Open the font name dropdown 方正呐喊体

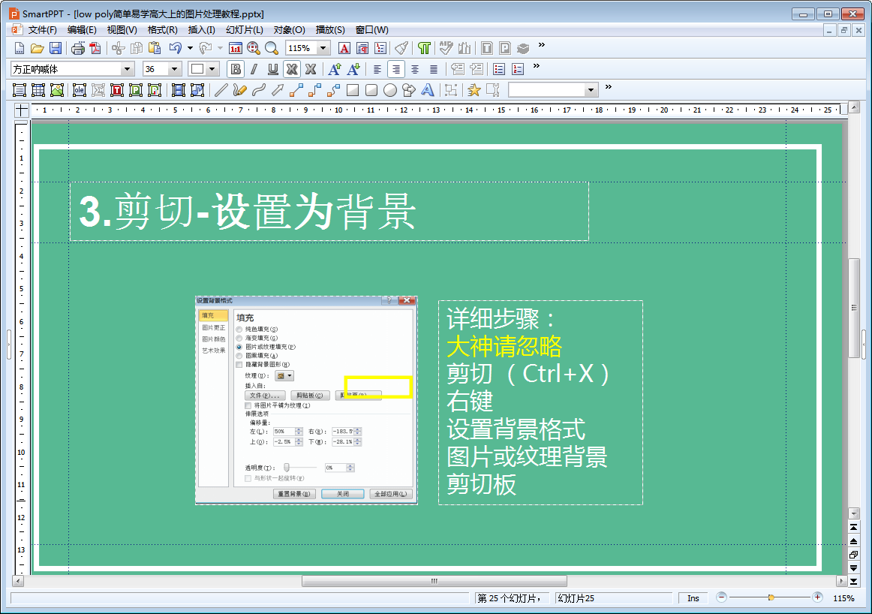coord(128,69)
